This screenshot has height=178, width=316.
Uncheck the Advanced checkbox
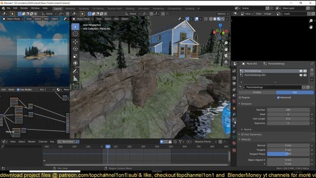pos(278,97)
